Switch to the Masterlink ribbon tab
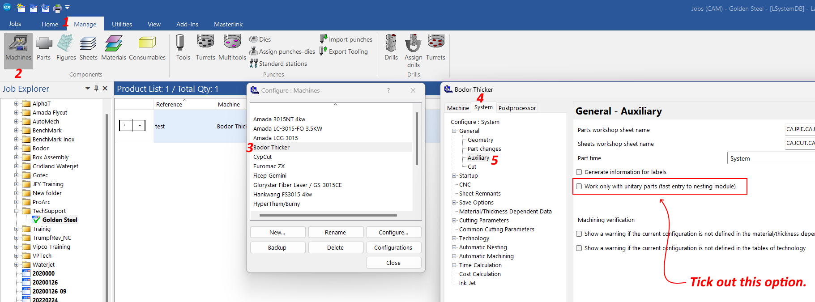Image resolution: width=815 pixels, height=302 pixels. (228, 24)
